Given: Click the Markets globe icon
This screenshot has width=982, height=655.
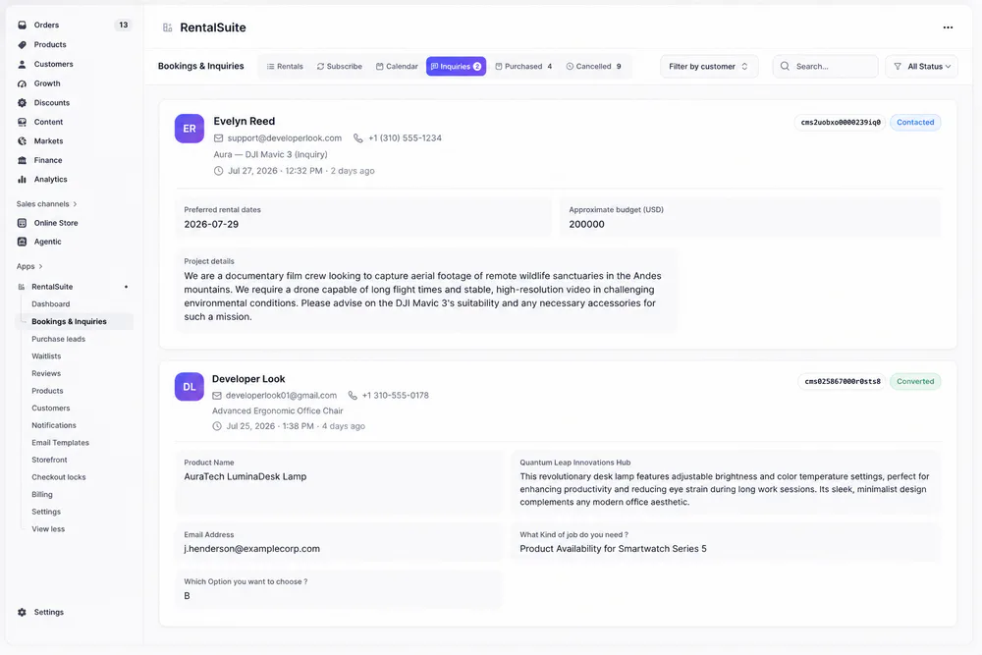Looking at the screenshot, I should pos(22,140).
